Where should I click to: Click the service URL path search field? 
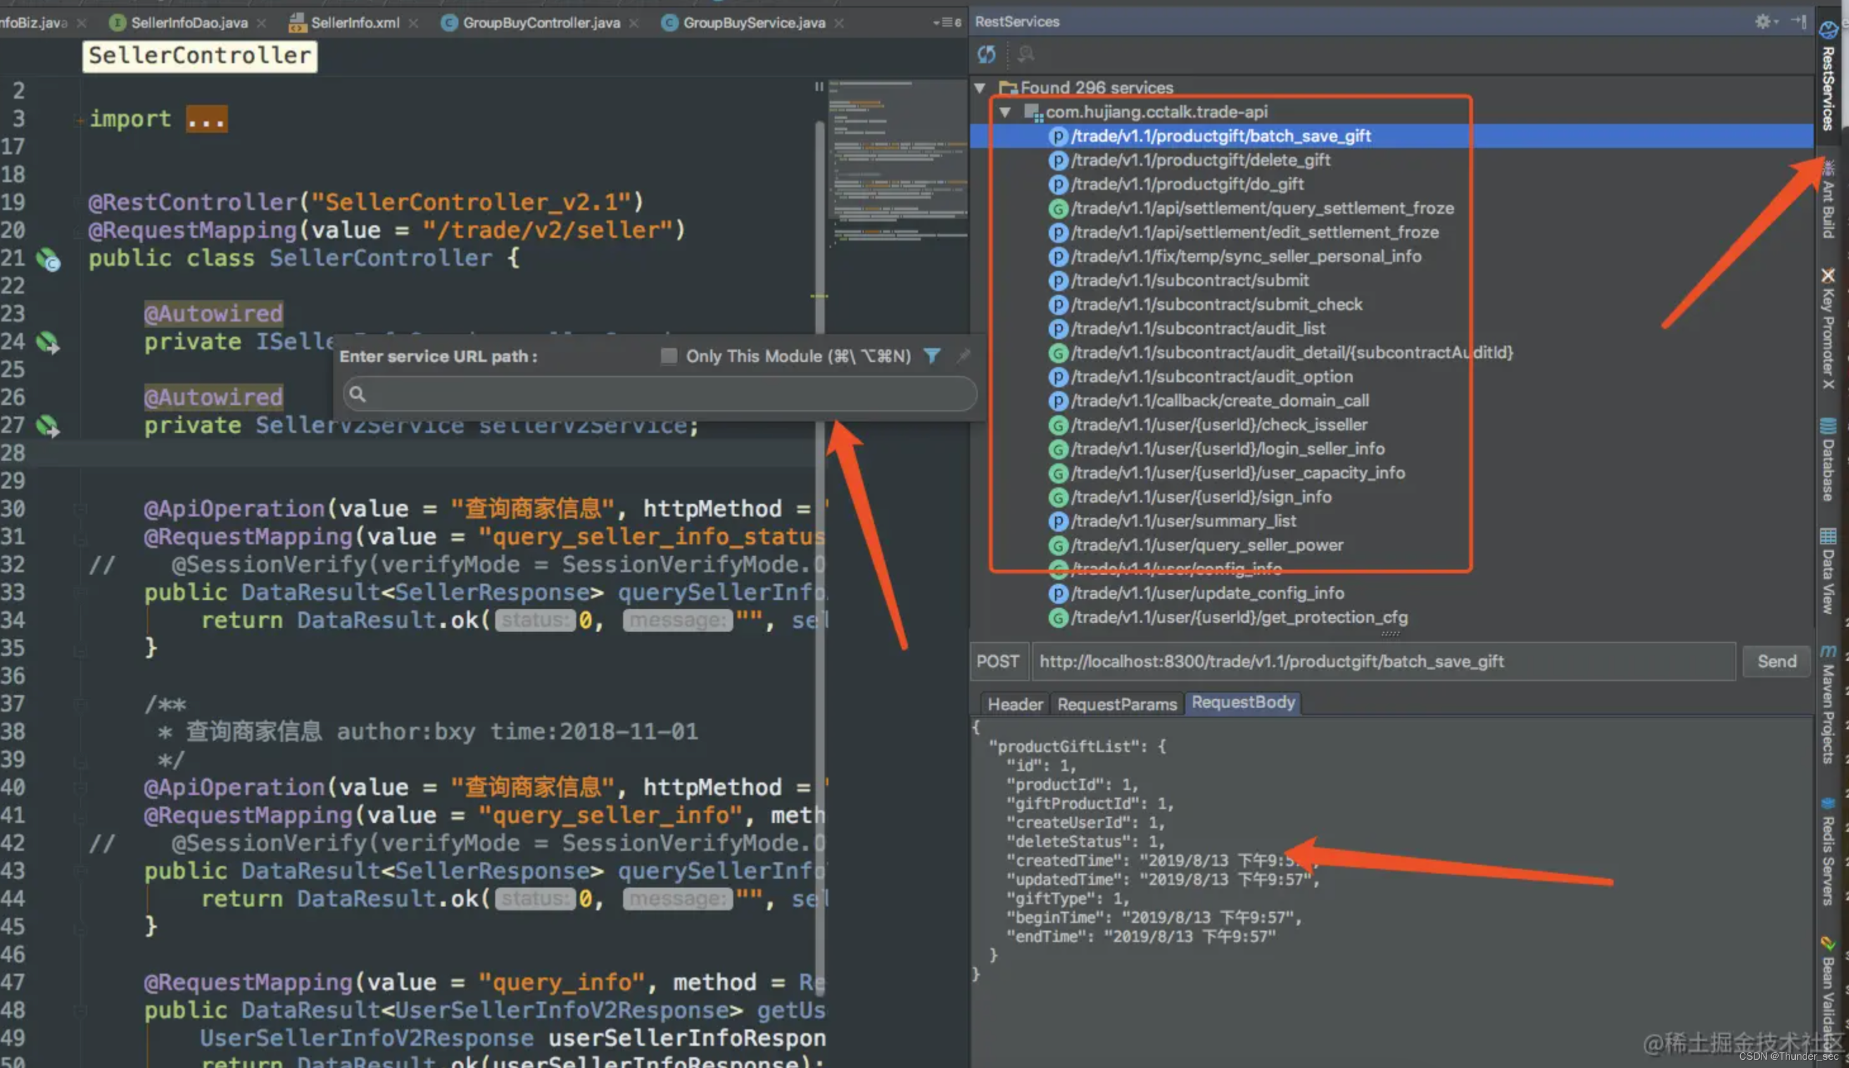point(660,394)
